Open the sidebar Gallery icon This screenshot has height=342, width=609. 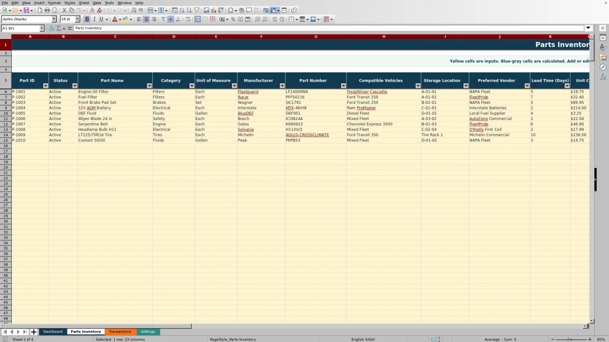click(x=603, y=57)
